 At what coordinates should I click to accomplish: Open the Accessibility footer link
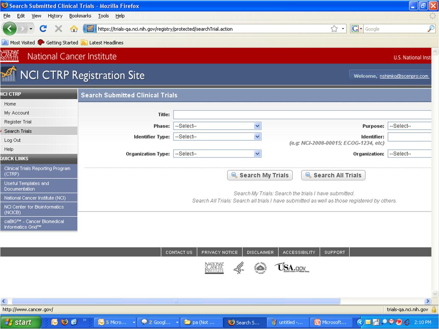click(299, 252)
